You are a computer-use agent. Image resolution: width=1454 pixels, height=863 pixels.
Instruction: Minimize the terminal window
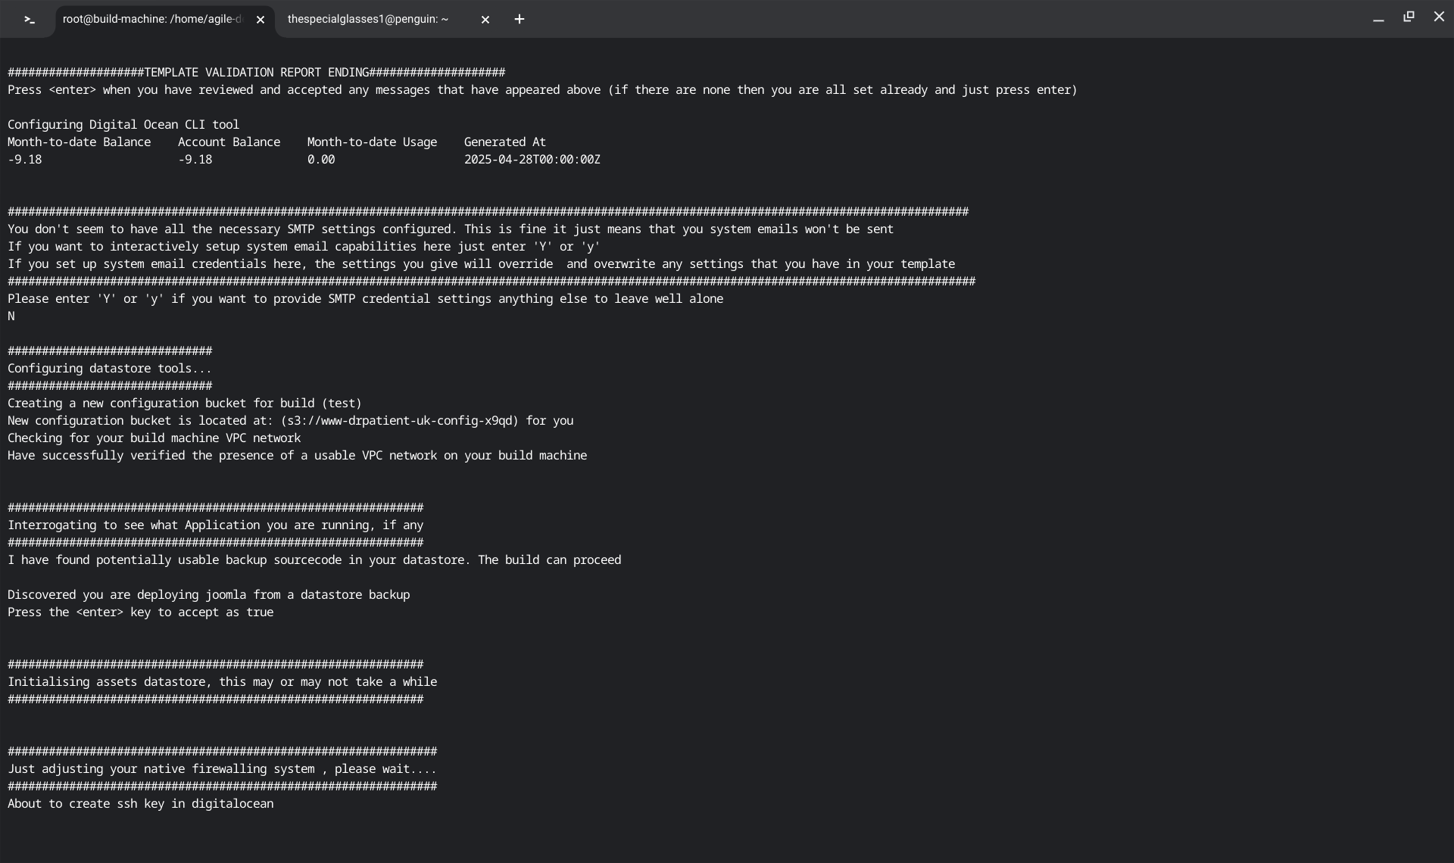(x=1378, y=20)
